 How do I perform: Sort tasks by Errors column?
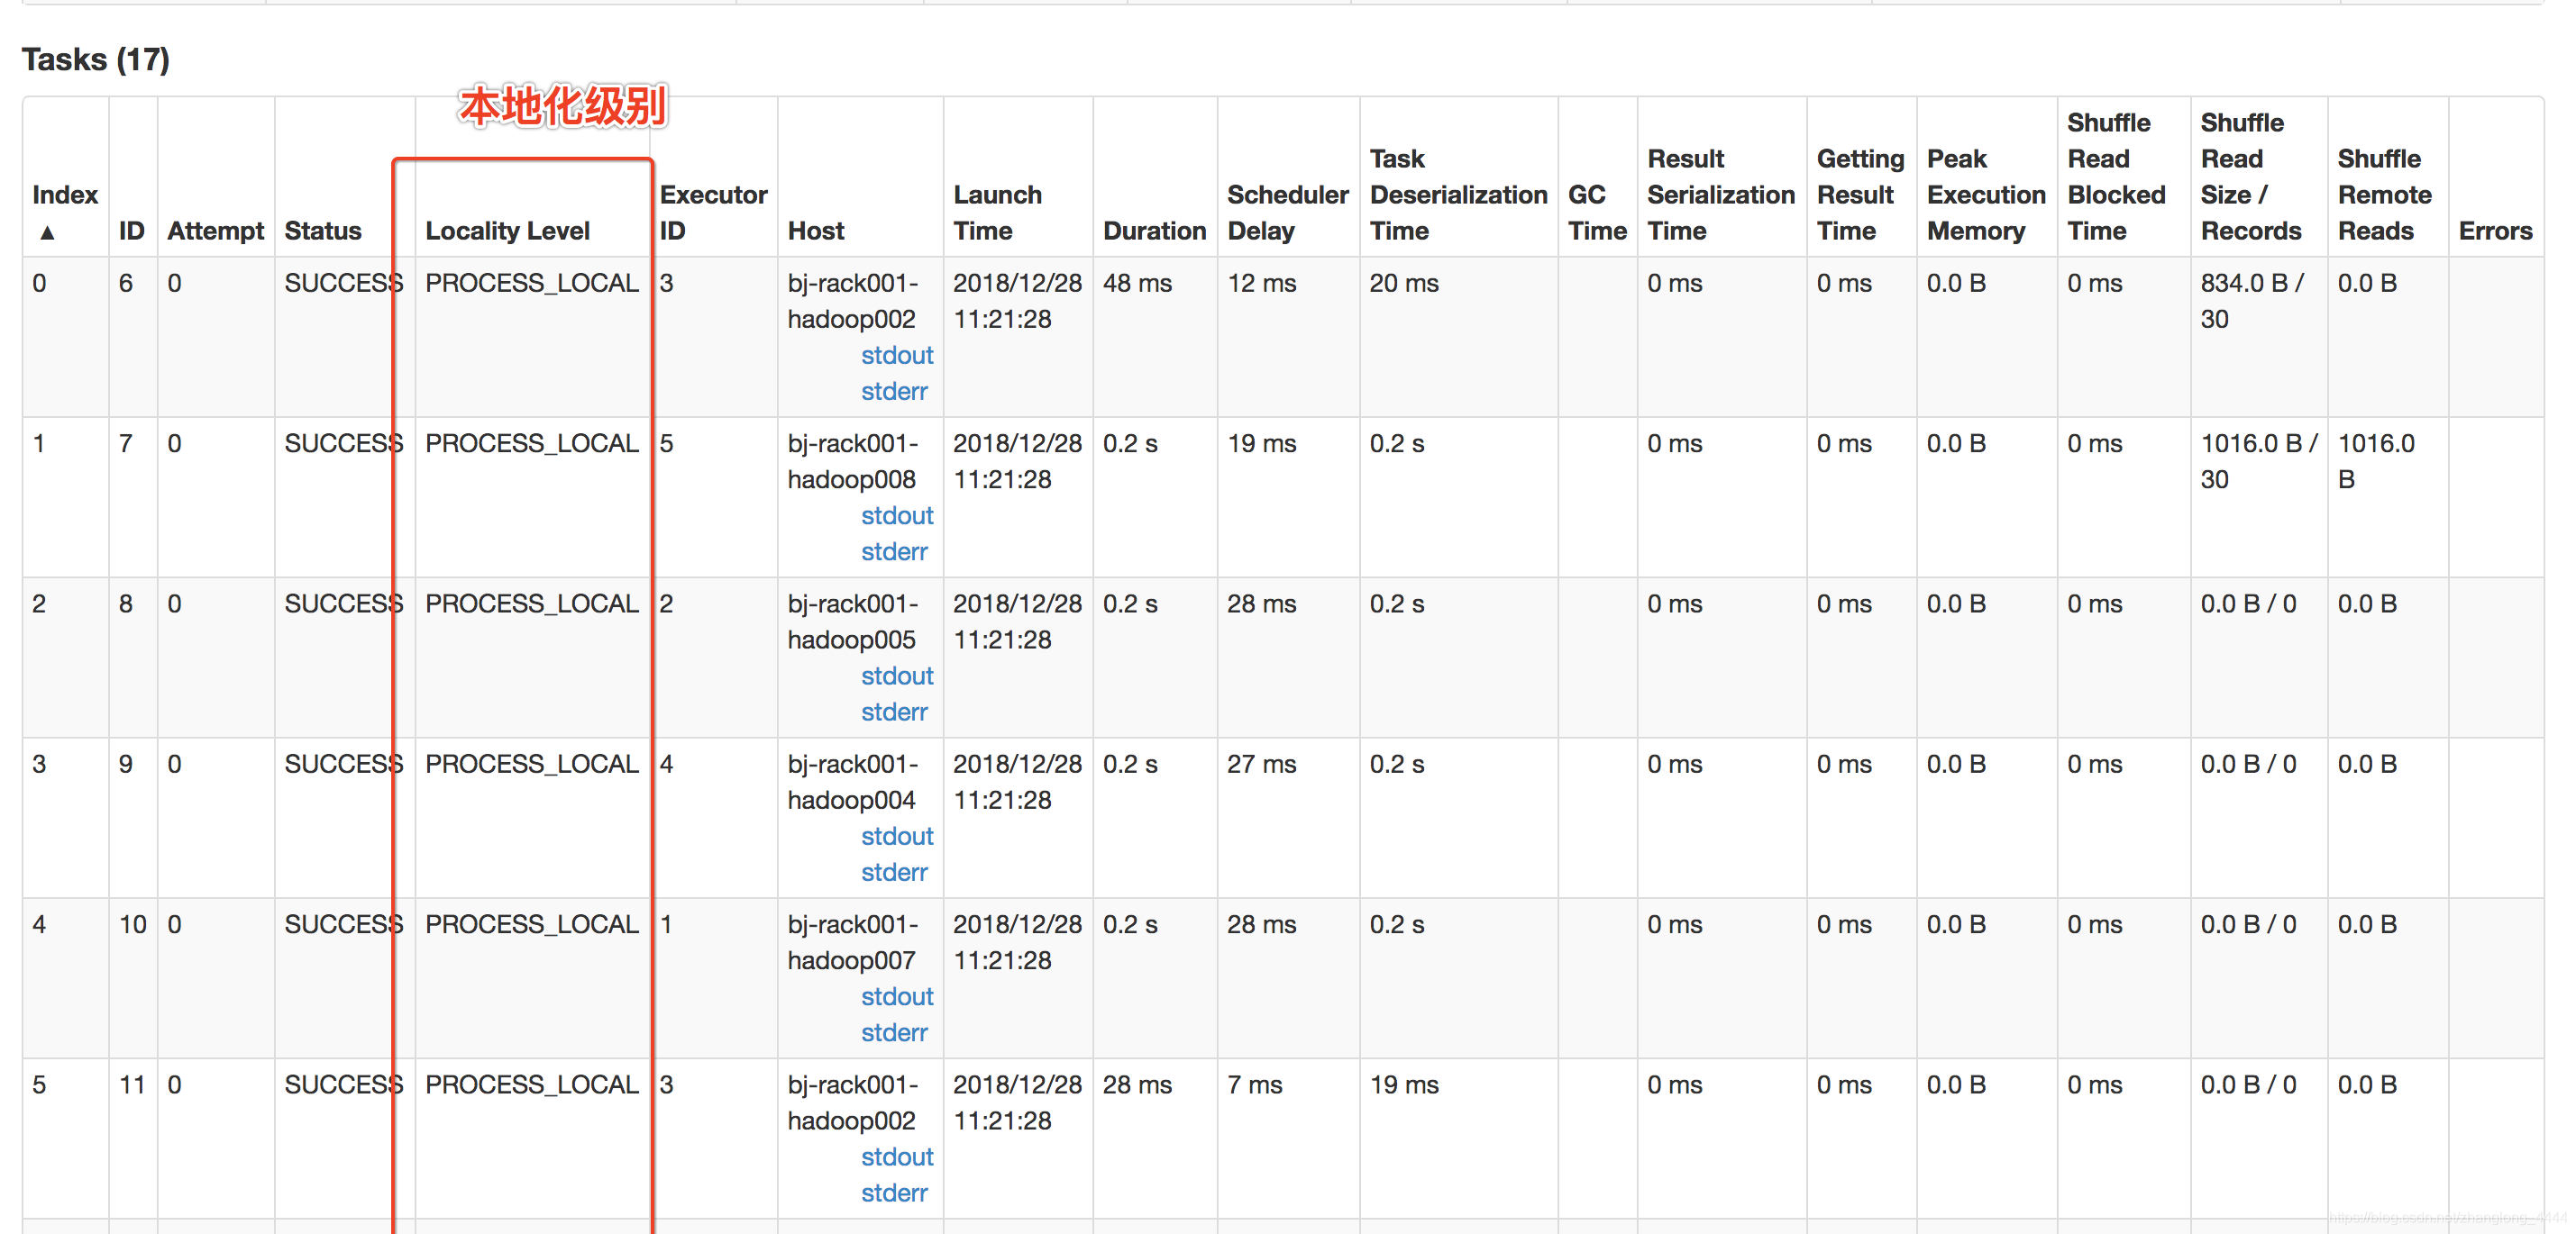(2495, 231)
